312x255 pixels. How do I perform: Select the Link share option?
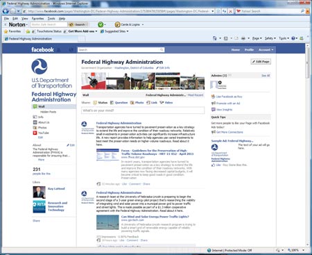click(152, 103)
